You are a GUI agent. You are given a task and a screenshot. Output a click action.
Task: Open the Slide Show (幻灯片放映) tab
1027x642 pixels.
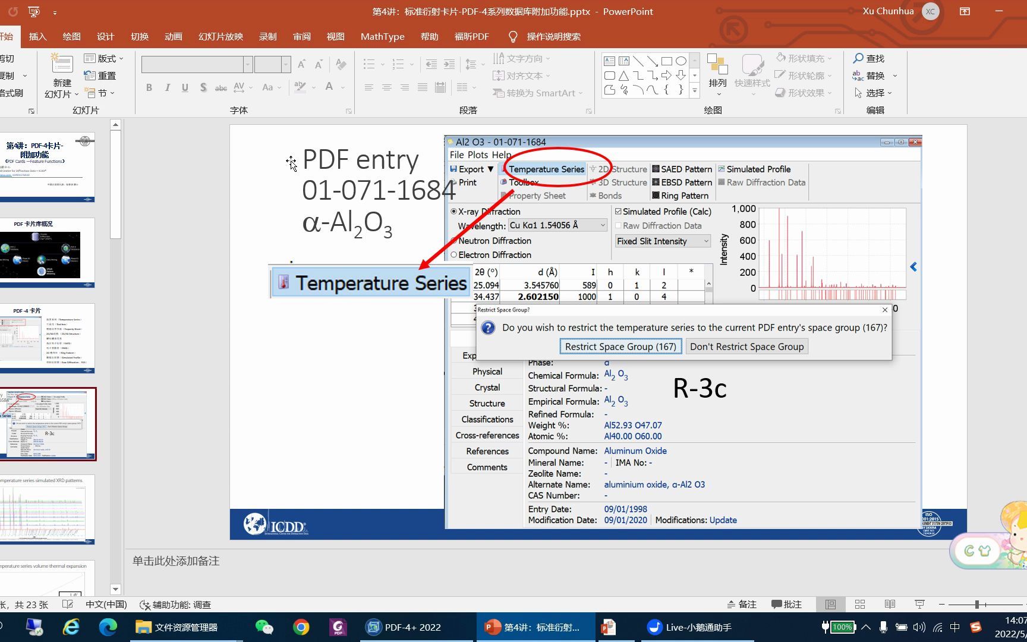[x=221, y=37]
